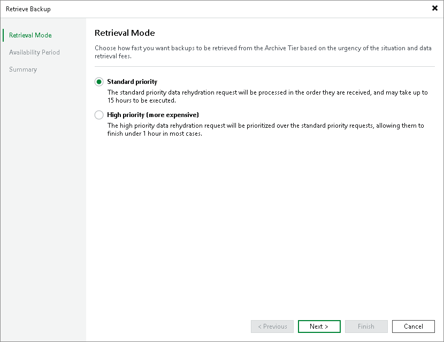Go to the Availability Period step
444x342 pixels.
point(34,52)
